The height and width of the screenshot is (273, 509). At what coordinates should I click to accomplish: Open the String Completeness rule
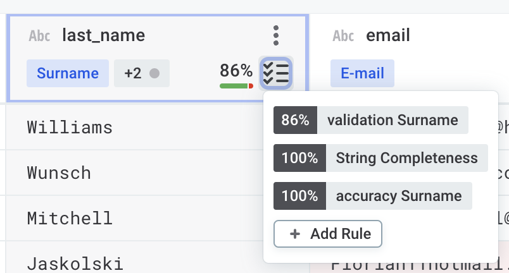(406, 158)
